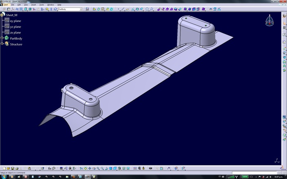Open the Insert menu
This screenshot has height=179, width=287.
(x=33, y=5)
